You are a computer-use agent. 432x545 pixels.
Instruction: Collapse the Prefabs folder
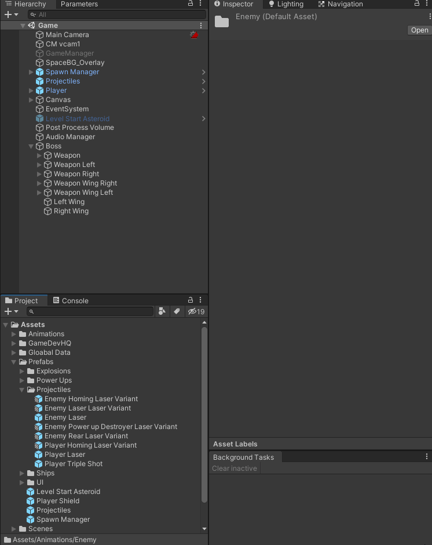tap(14, 362)
